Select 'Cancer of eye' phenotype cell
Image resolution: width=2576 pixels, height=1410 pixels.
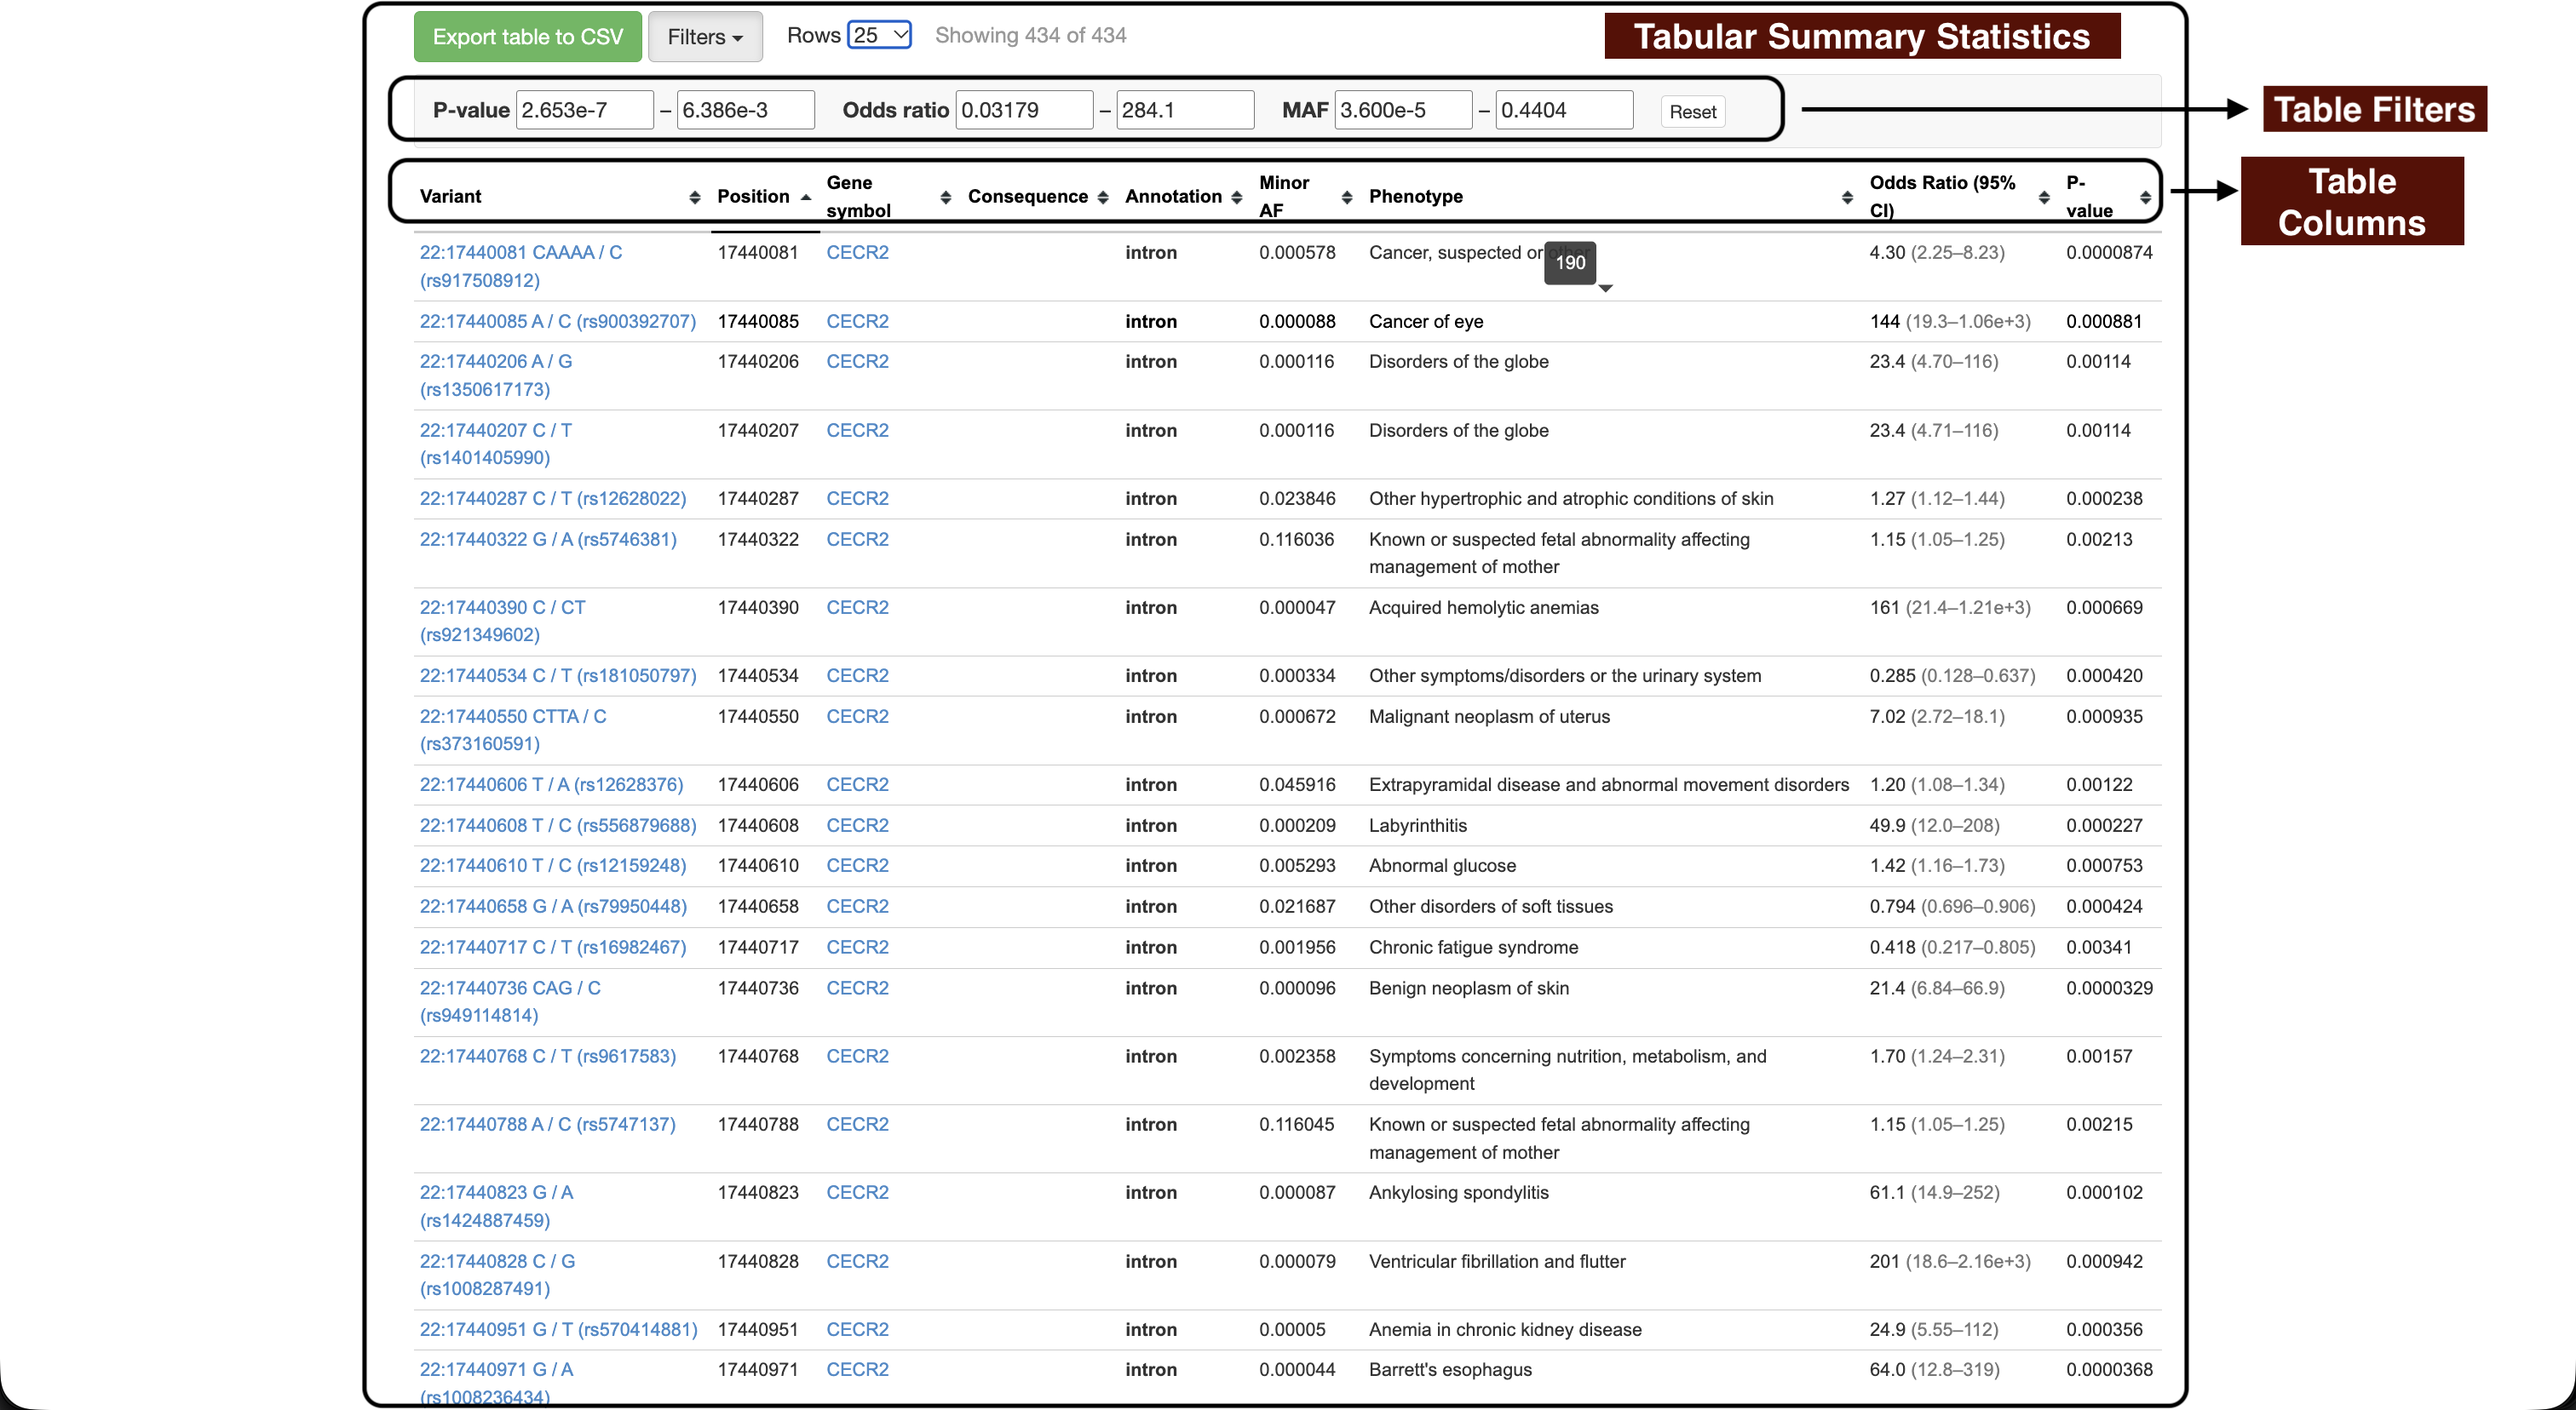click(x=1426, y=322)
